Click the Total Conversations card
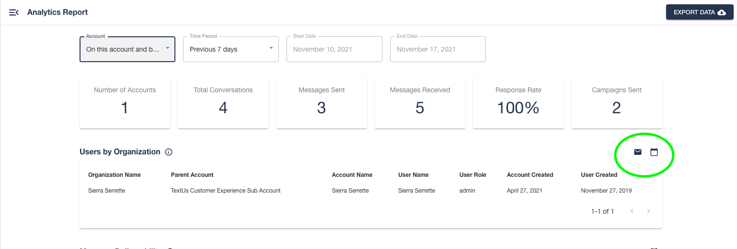737x249 pixels. click(x=223, y=103)
